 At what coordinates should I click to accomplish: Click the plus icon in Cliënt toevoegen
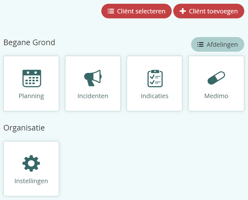pyautogui.click(x=183, y=11)
